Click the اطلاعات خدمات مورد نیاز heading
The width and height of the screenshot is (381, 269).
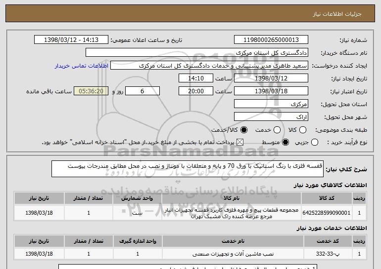pyautogui.click(x=332, y=228)
